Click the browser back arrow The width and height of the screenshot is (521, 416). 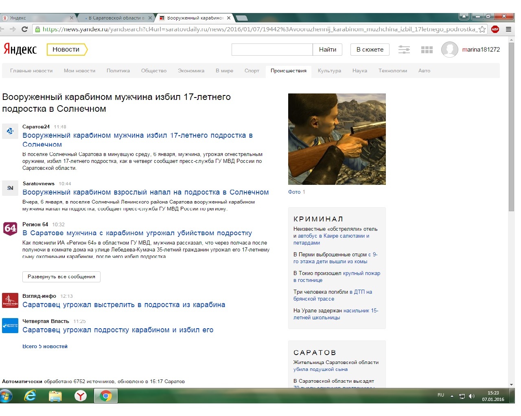pos(2,29)
